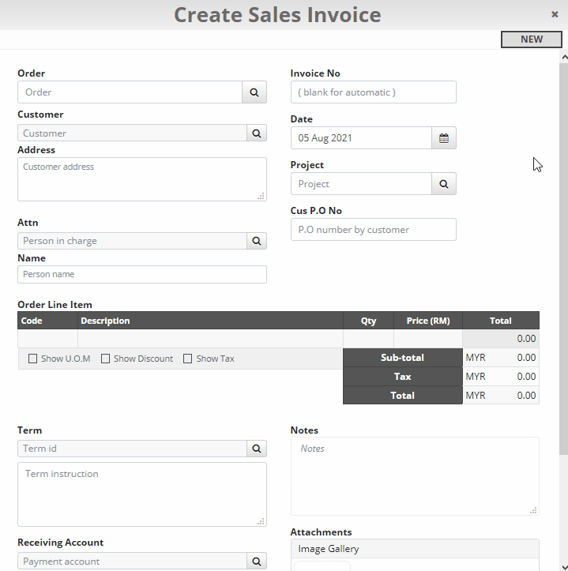
Task: Click the vertical scrollbar thumb
Action: tap(563, 258)
